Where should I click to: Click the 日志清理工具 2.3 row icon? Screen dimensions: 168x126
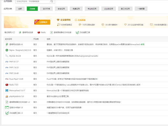click(x=7, y=113)
